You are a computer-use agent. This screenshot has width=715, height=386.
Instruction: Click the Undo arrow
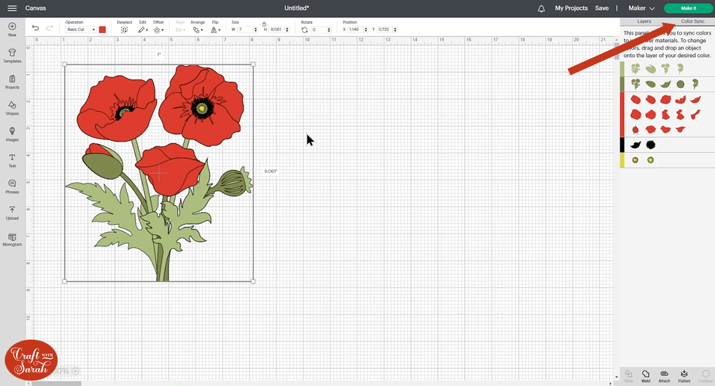(36, 29)
